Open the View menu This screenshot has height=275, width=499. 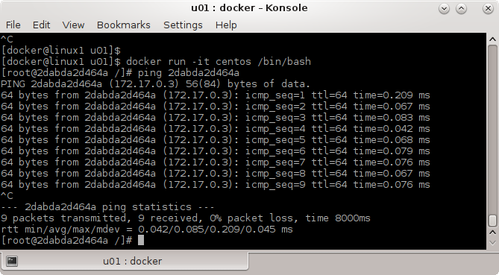tap(73, 25)
